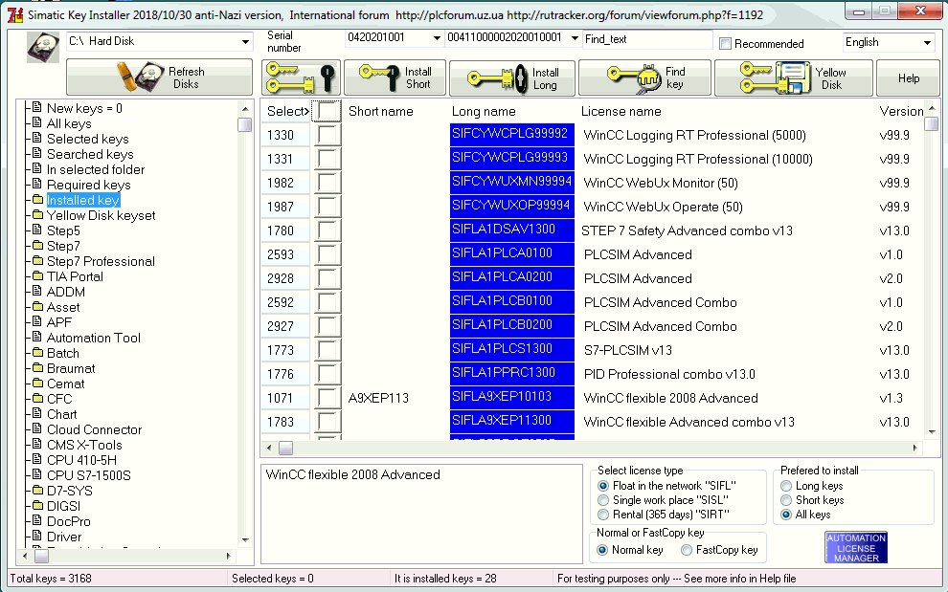This screenshot has width=948, height=592.
Task: Click folder icon next to Cemat
Action: 37,383
